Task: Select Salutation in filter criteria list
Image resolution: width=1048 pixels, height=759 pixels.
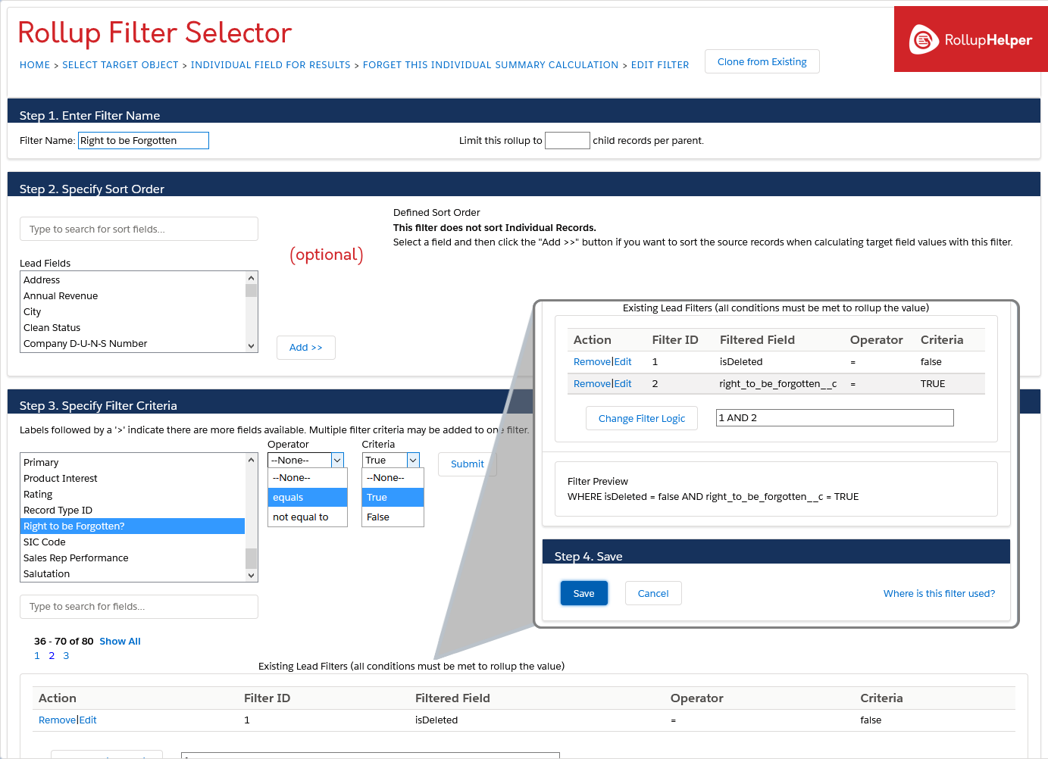Action: (x=133, y=574)
